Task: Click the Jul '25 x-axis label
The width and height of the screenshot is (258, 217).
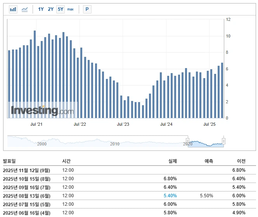Action: (x=209, y=124)
